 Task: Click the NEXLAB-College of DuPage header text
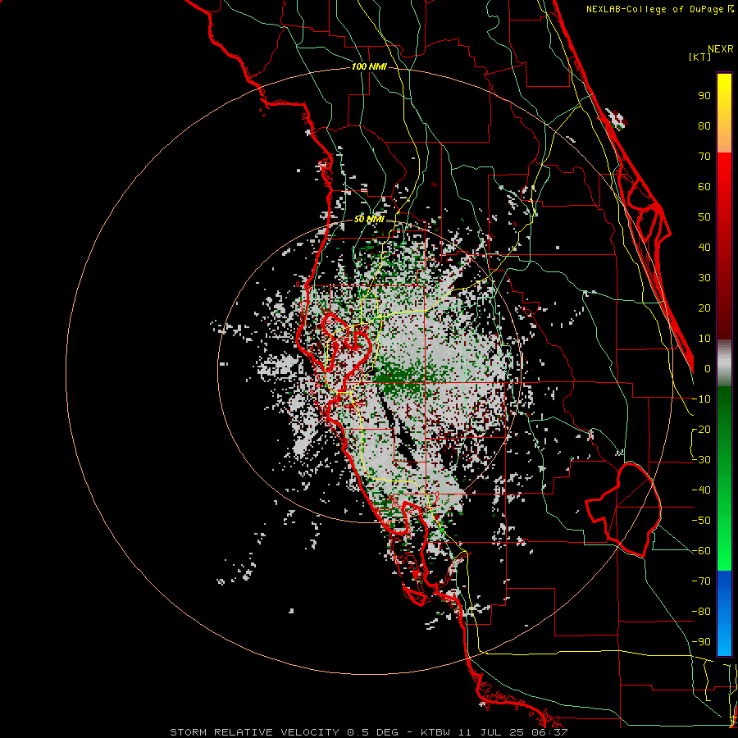click(x=659, y=9)
